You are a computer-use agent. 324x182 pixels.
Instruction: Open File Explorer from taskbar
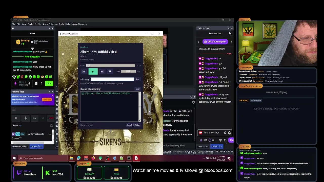click(72, 158)
